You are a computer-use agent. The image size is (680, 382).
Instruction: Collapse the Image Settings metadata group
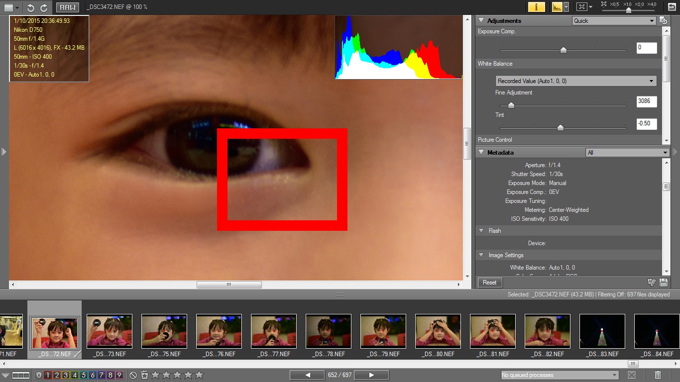click(x=481, y=255)
